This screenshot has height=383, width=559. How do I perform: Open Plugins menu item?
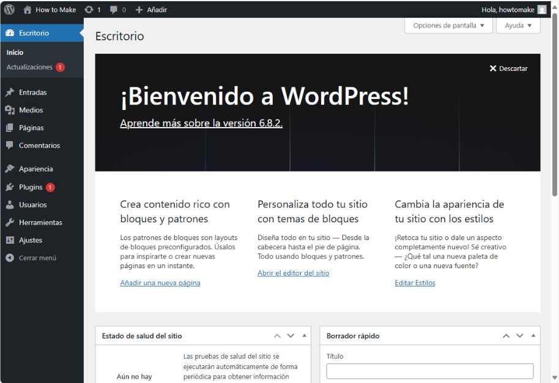pos(31,188)
